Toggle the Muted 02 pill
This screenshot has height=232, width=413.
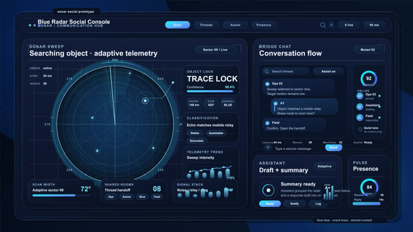tap(368, 50)
